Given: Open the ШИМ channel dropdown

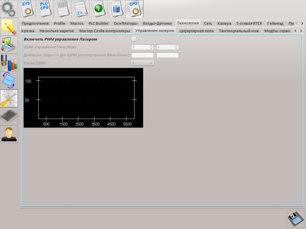Looking at the screenshot, I should click(x=143, y=63).
